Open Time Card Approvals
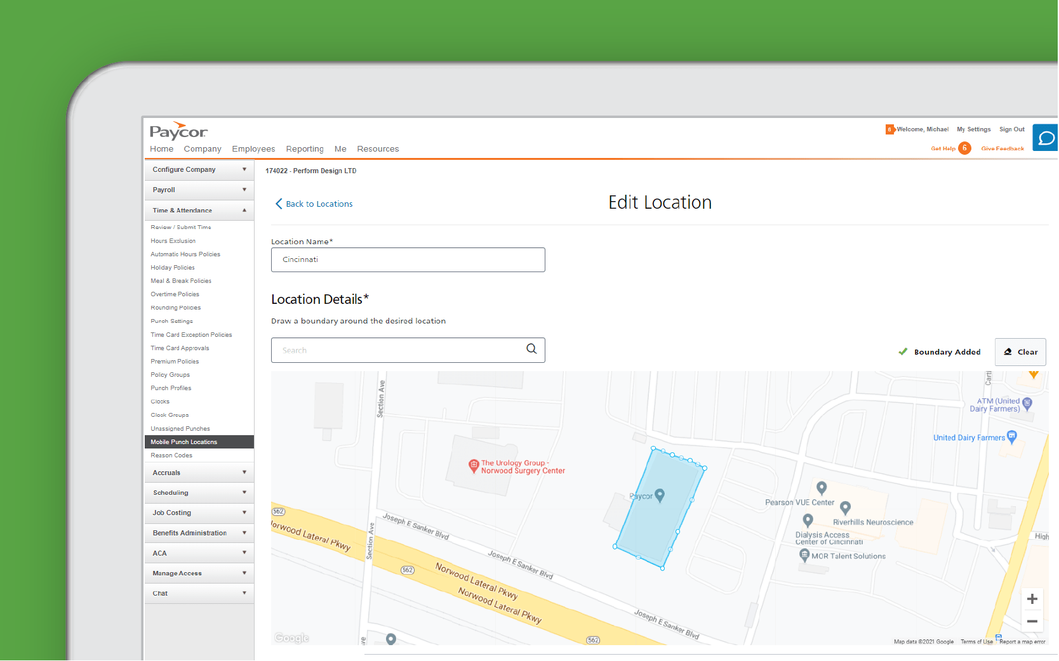1059x661 pixels. point(180,348)
